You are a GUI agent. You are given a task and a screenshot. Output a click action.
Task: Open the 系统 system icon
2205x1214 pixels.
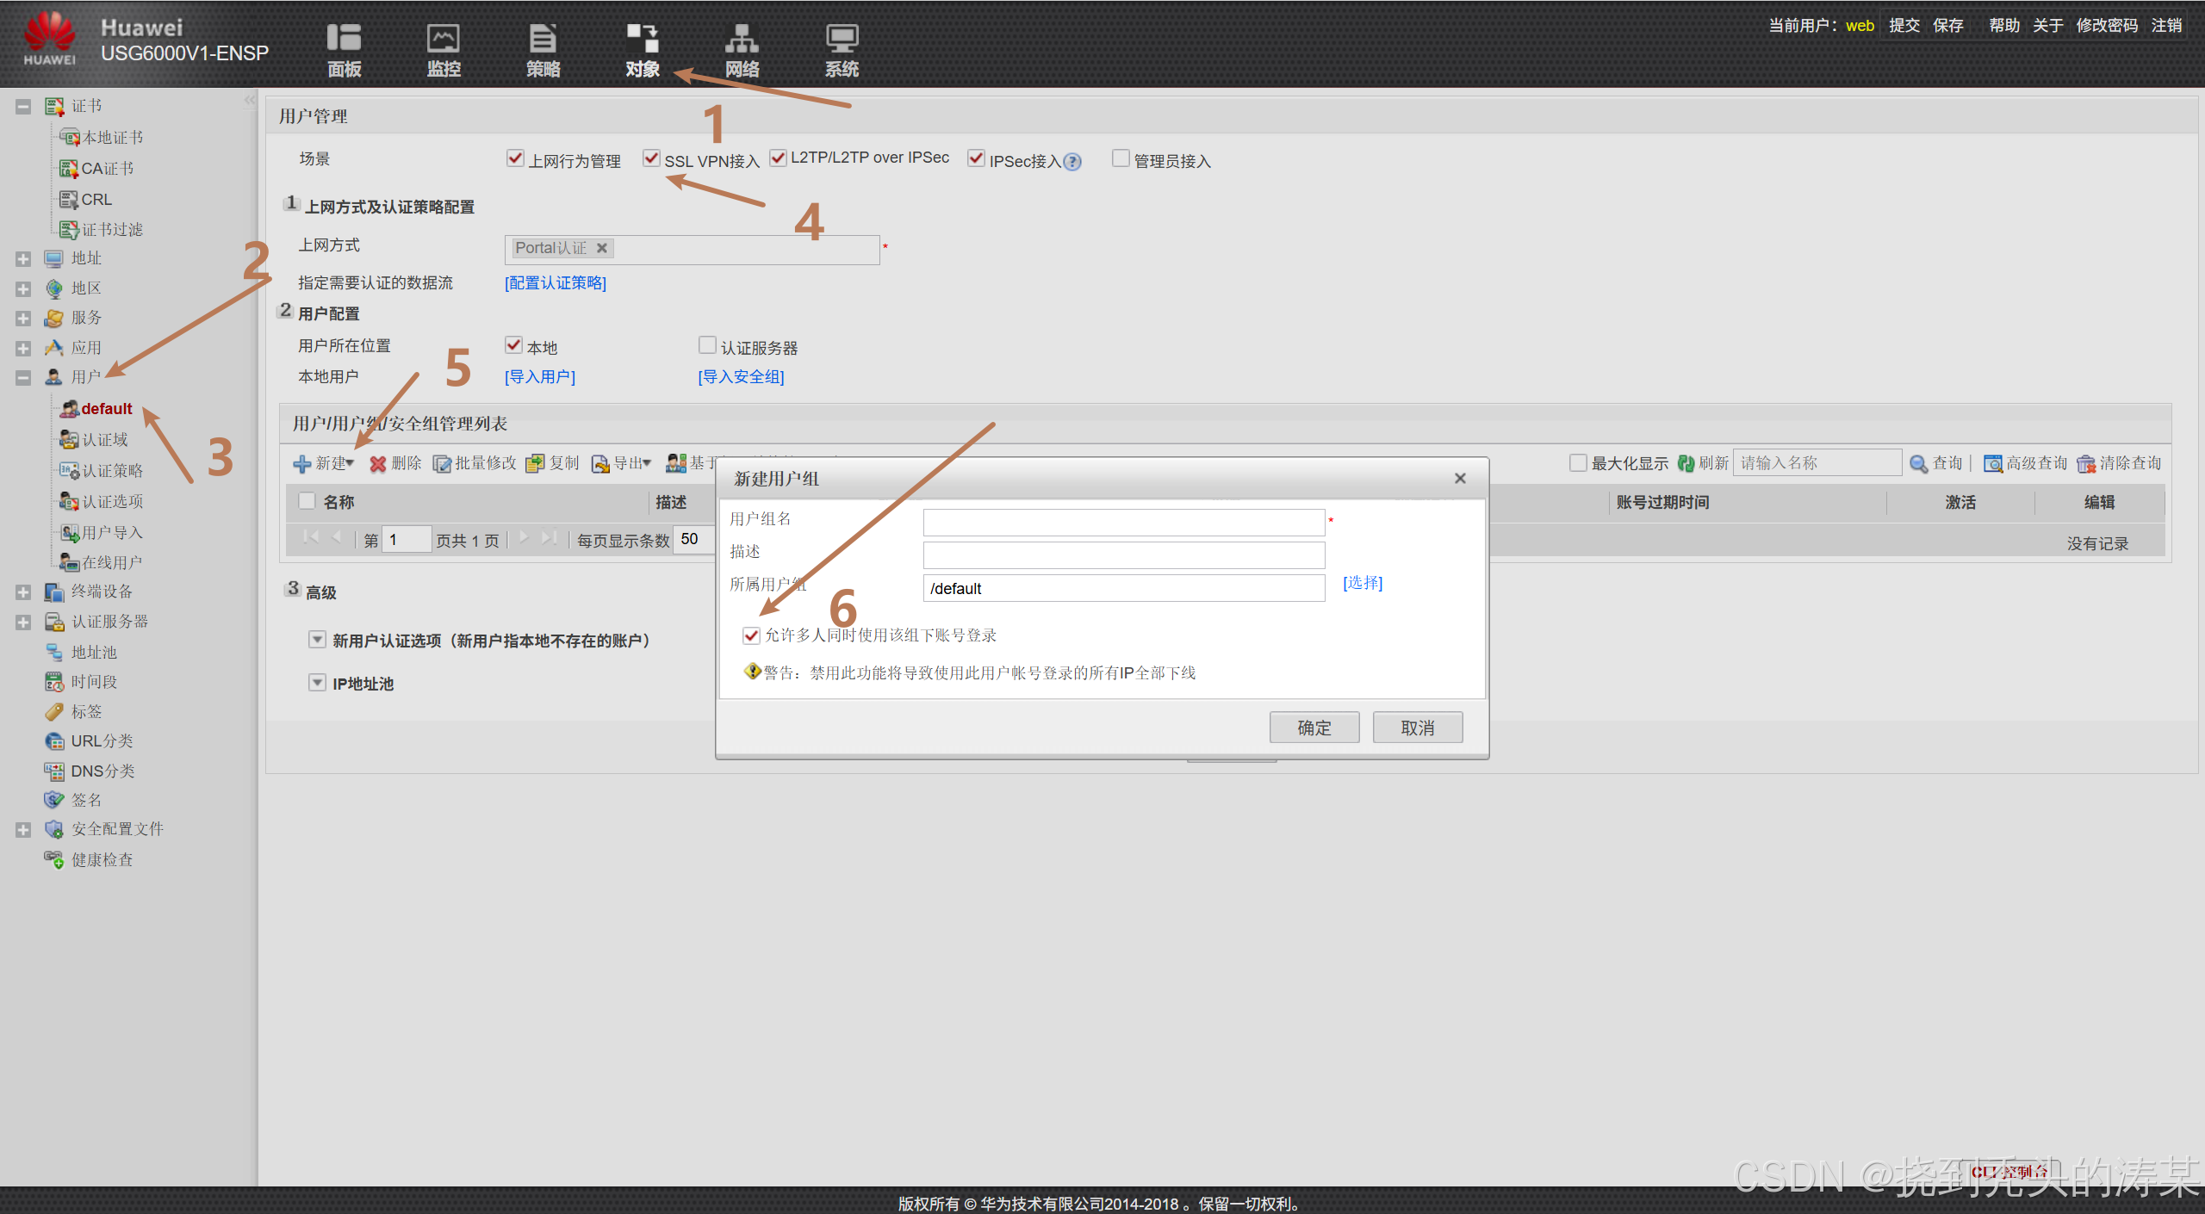point(842,39)
